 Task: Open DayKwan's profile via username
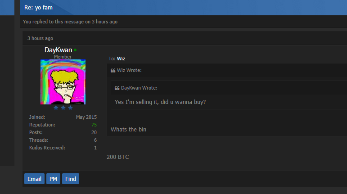tap(58, 50)
